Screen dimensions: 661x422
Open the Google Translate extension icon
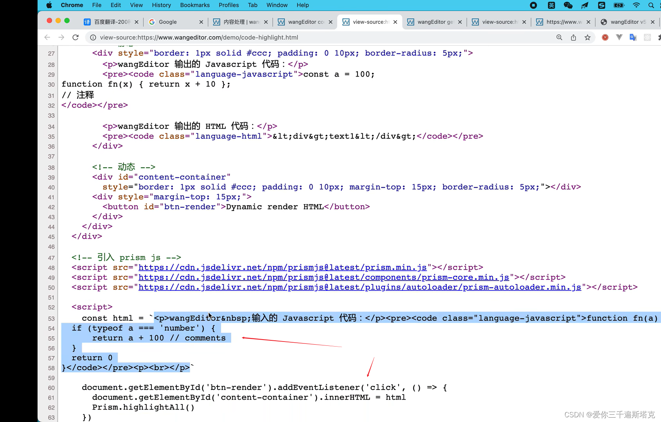(633, 38)
